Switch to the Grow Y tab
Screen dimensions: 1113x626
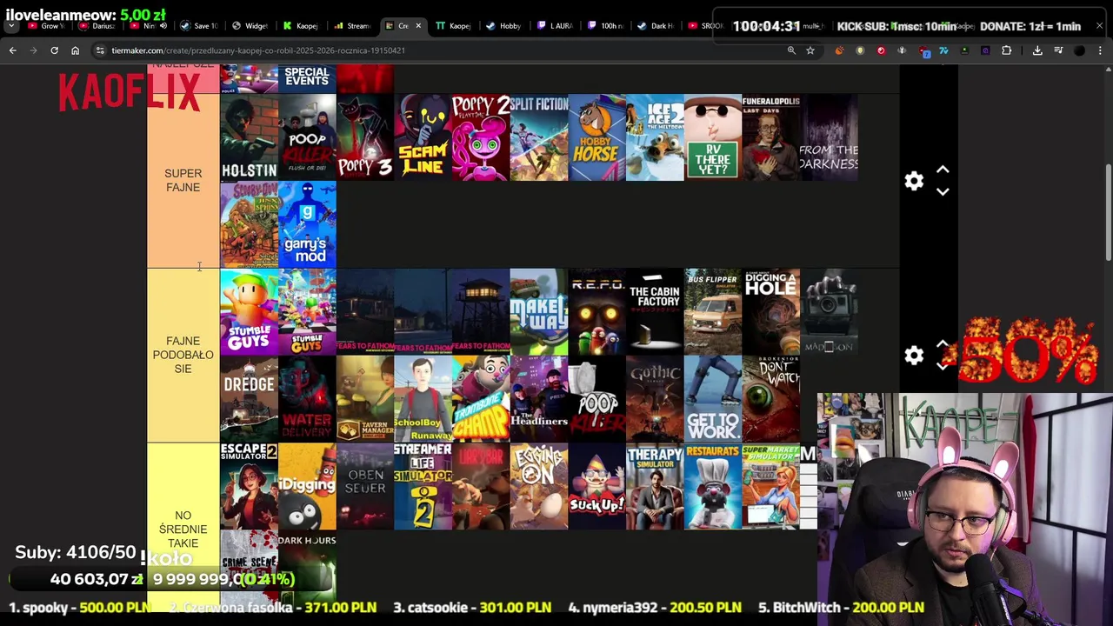tap(48, 26)
